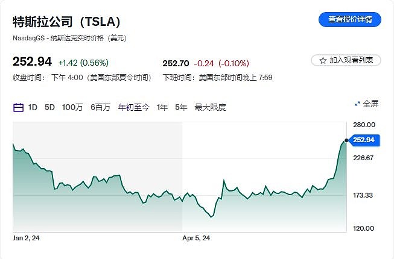Select the 最大限度 max range
394x259 pixels.
tap(210, 107)
